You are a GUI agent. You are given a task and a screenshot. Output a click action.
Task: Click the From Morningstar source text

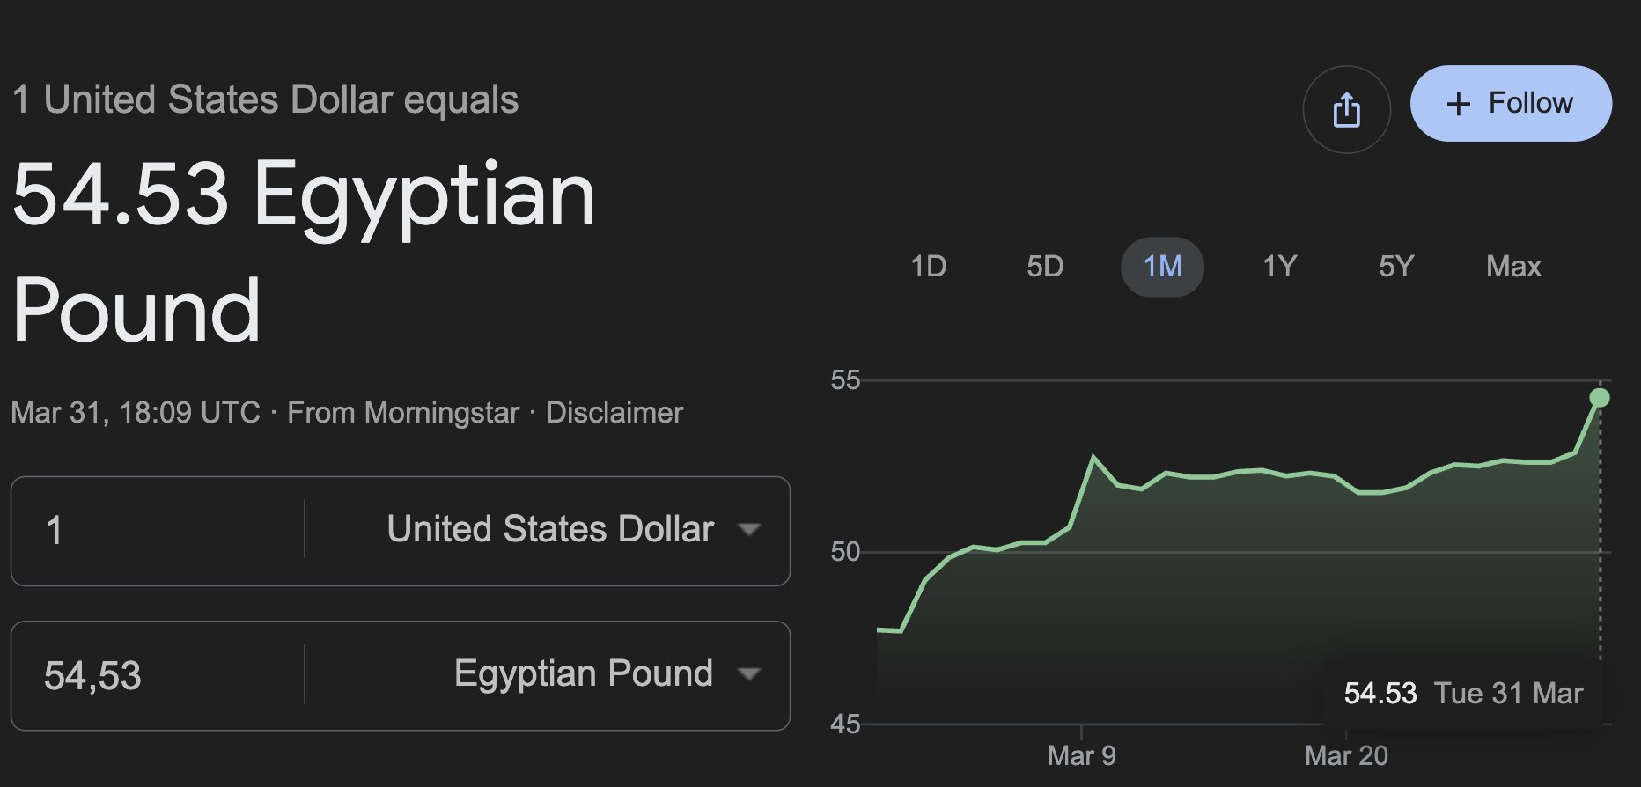(x=403, y=413)
